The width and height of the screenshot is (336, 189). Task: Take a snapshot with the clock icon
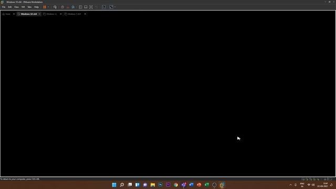coord(62,7)
